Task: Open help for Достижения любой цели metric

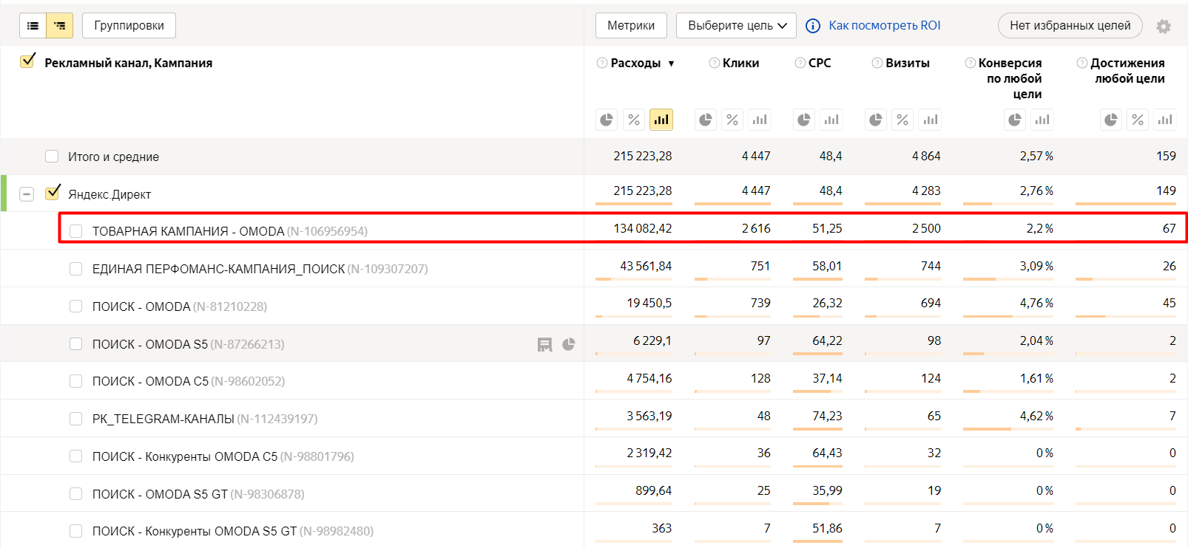Action: click(x=1082, y=63)
